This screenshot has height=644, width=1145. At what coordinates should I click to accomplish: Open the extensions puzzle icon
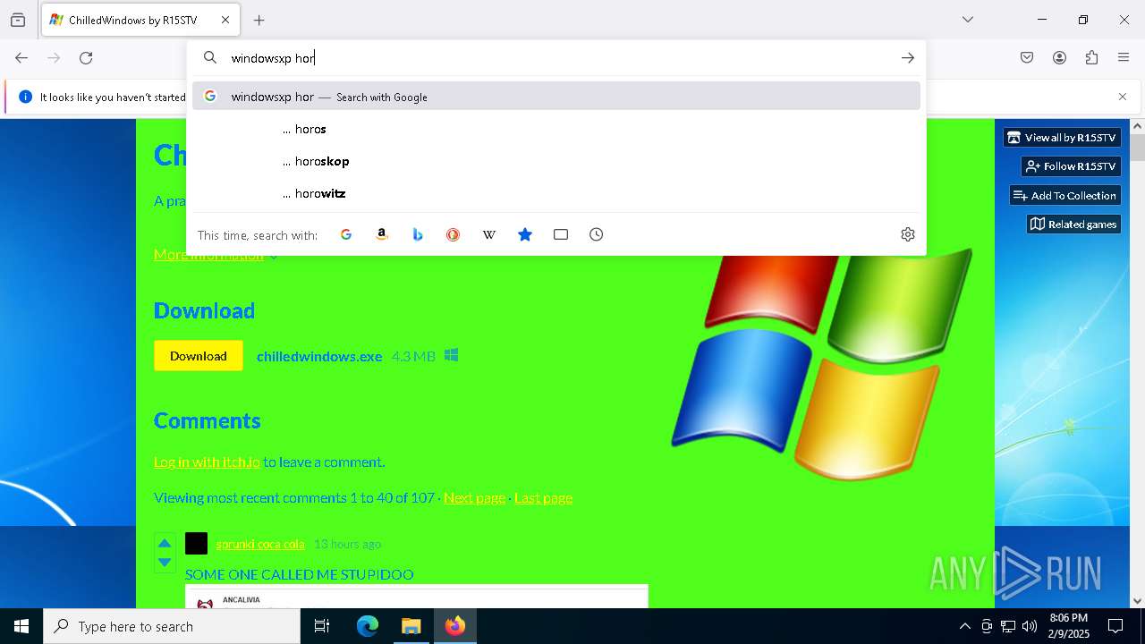click(x=1091, y=58)
